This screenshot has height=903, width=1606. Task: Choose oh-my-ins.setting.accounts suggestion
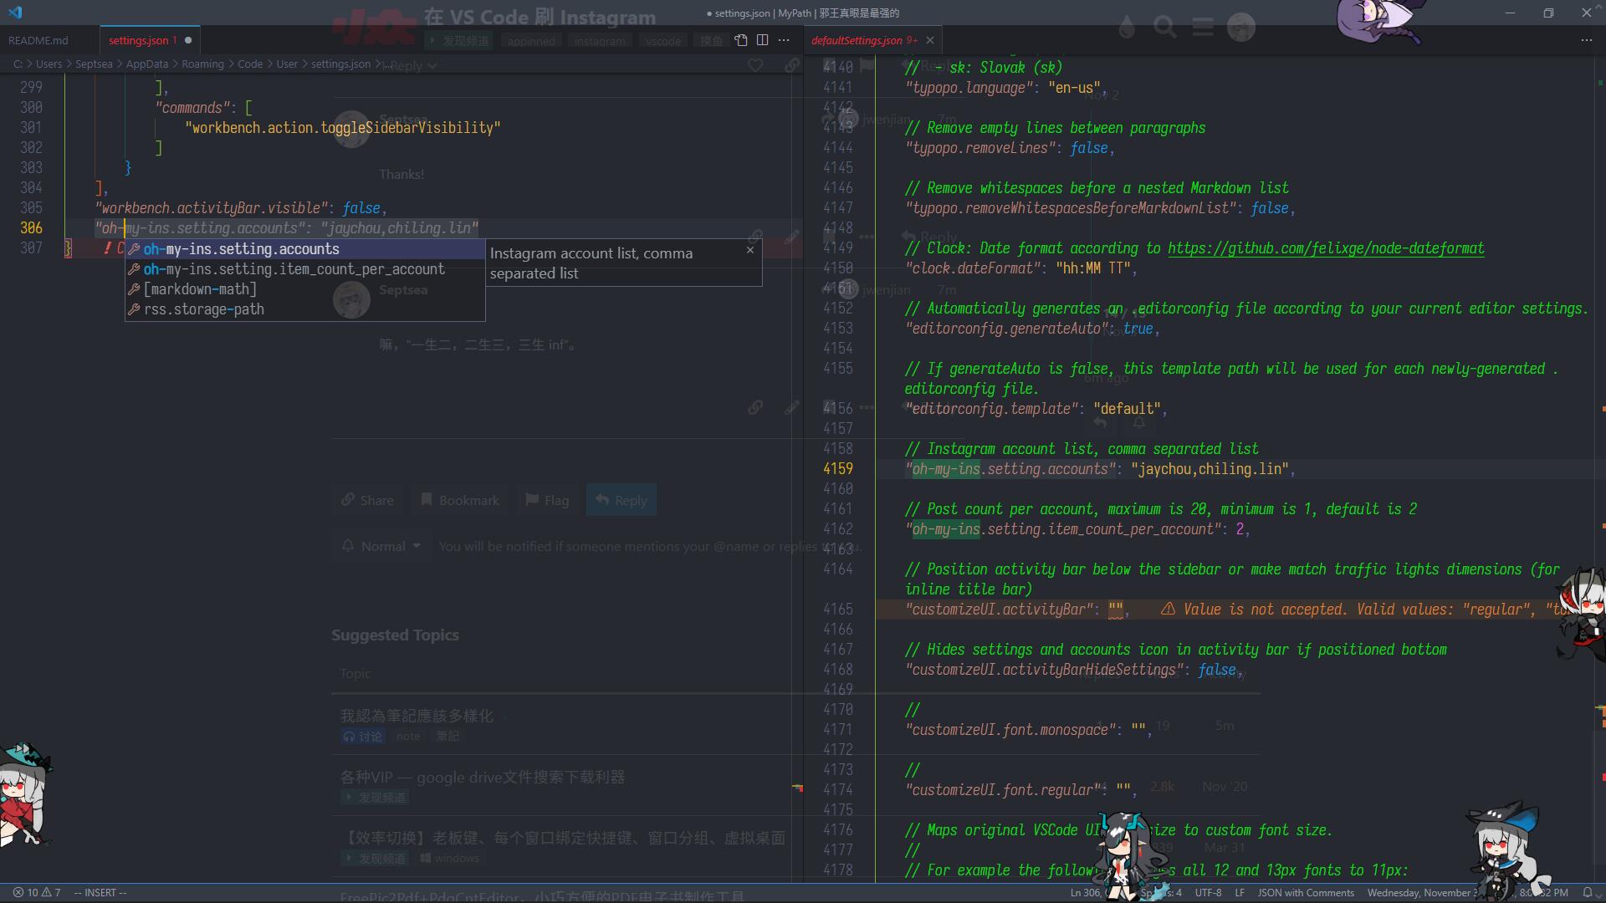pyautogui.click(x=241, y=249)
